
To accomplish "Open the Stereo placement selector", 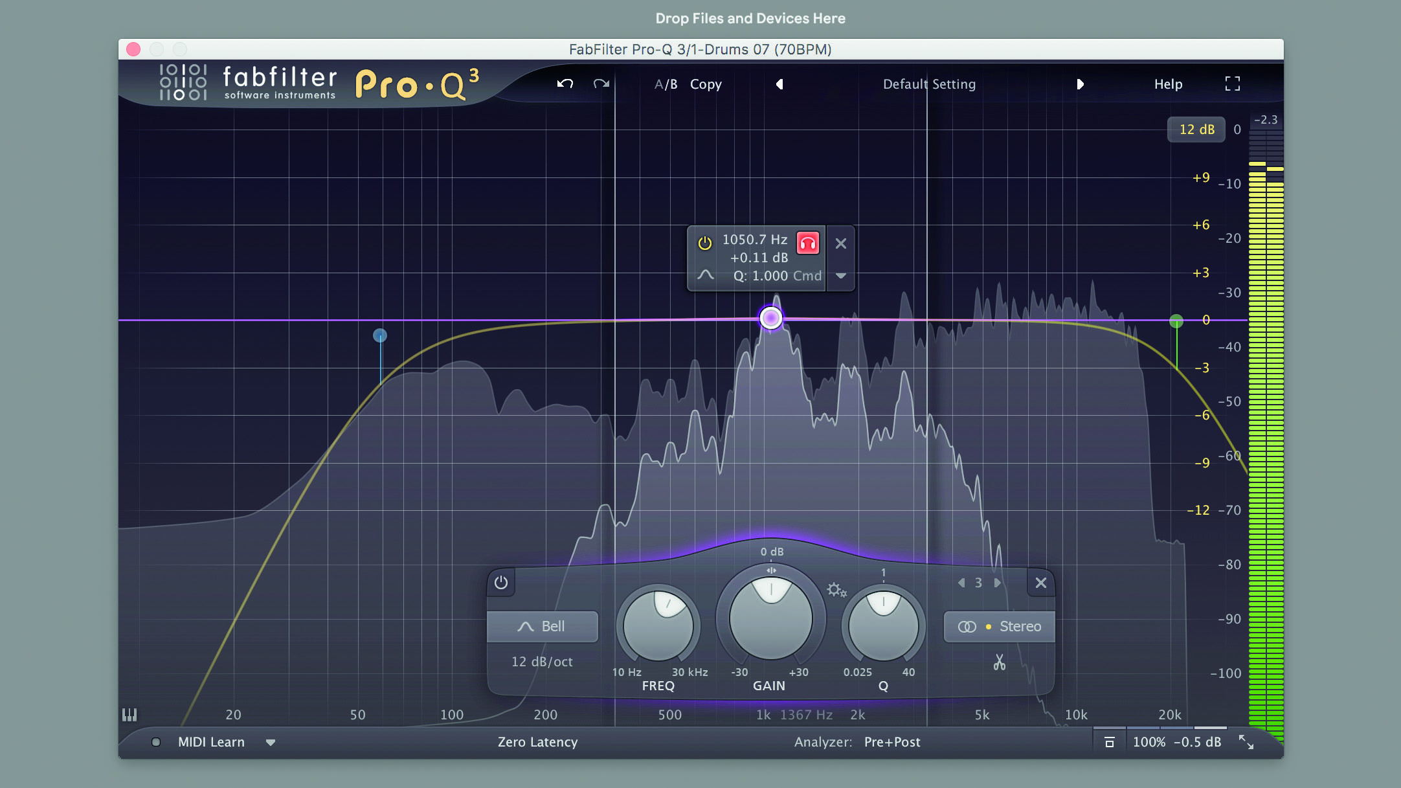I will click(999, 626).
